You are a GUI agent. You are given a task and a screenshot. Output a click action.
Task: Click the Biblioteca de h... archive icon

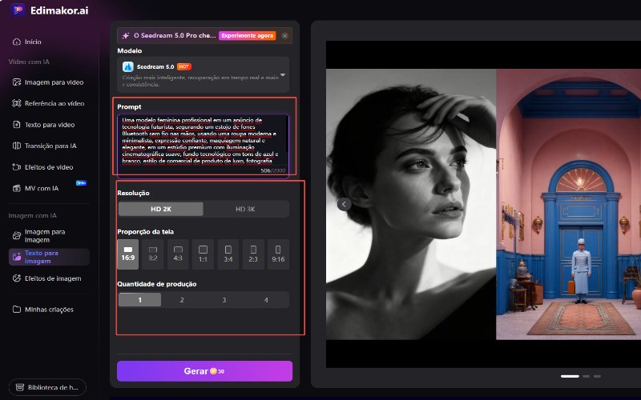[19, 387]
